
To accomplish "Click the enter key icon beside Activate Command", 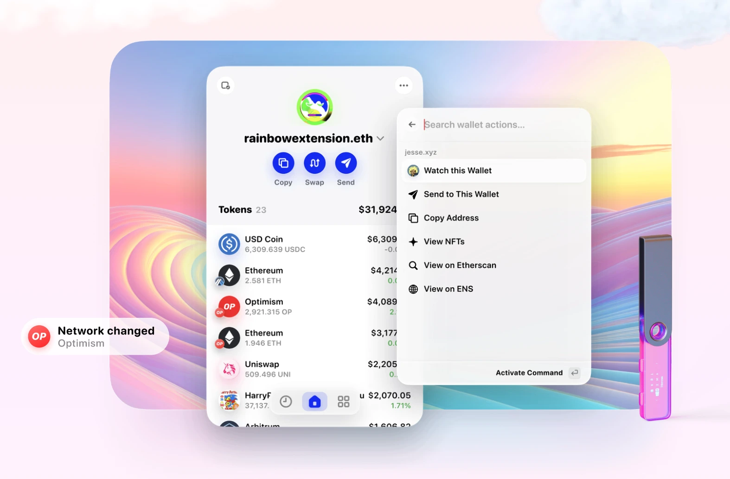I will [575, 373].
